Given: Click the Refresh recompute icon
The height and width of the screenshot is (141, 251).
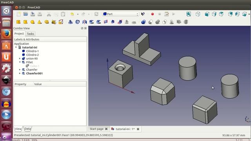Looking at the screenshot, I should click(x=96, y=14).
